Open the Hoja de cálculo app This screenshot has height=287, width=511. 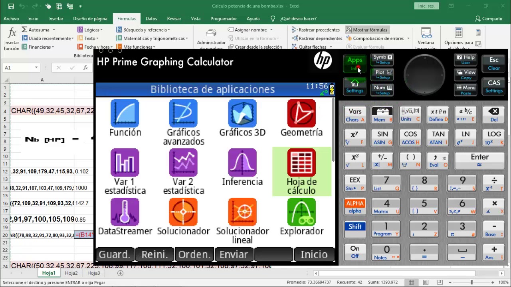point(301,171)
